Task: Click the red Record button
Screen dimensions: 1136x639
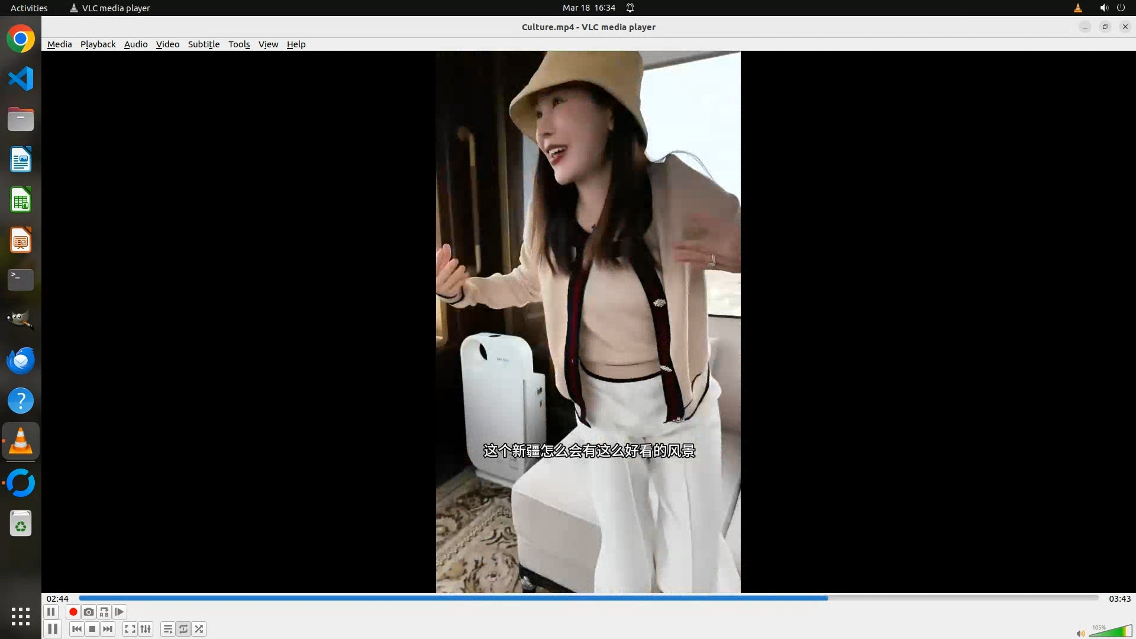Action: point(73,612)
